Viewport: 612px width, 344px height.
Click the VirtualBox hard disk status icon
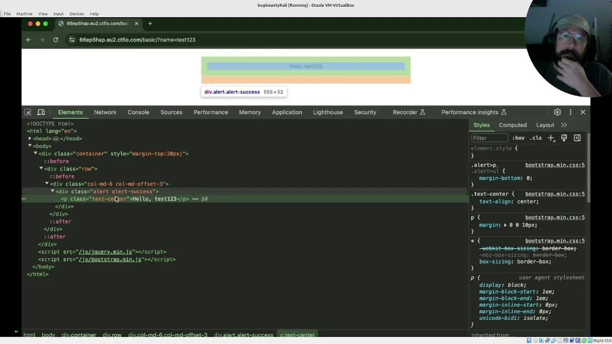pos(529,341)
